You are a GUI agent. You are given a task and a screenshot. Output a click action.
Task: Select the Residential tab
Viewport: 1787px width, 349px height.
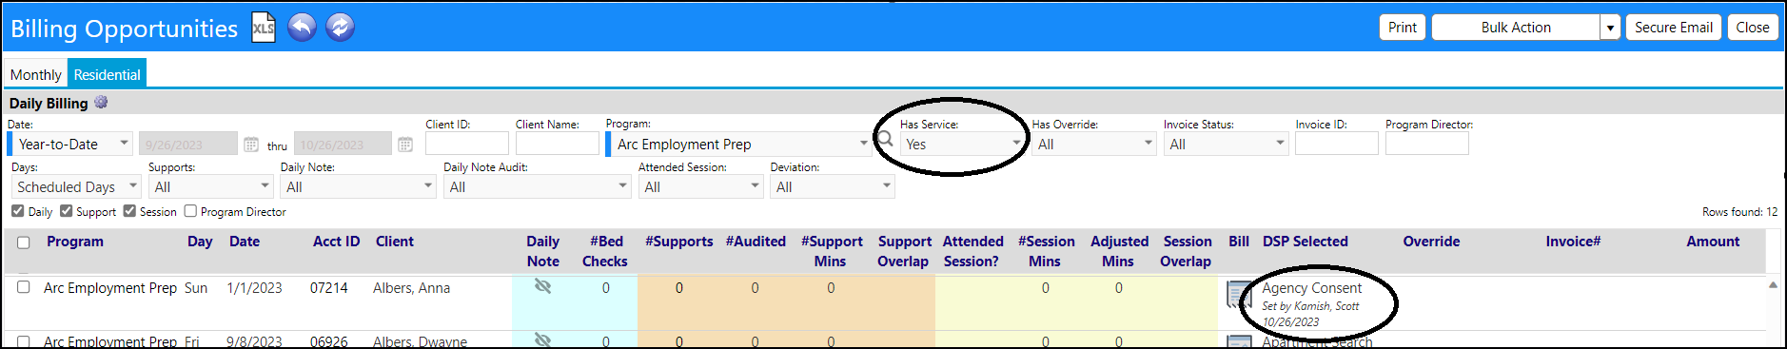(x=107, y=75)
